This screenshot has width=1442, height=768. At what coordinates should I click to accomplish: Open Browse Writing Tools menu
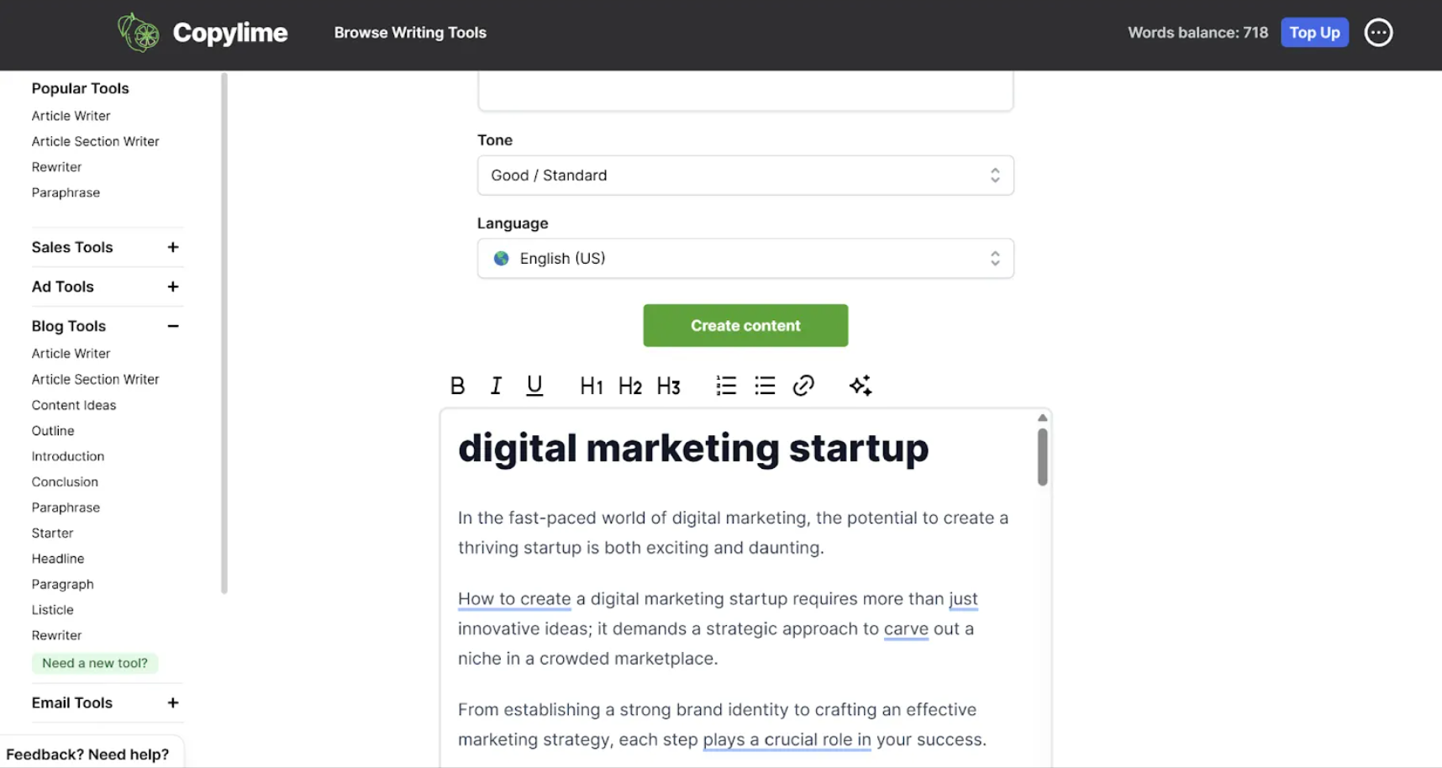click(410, 33)
